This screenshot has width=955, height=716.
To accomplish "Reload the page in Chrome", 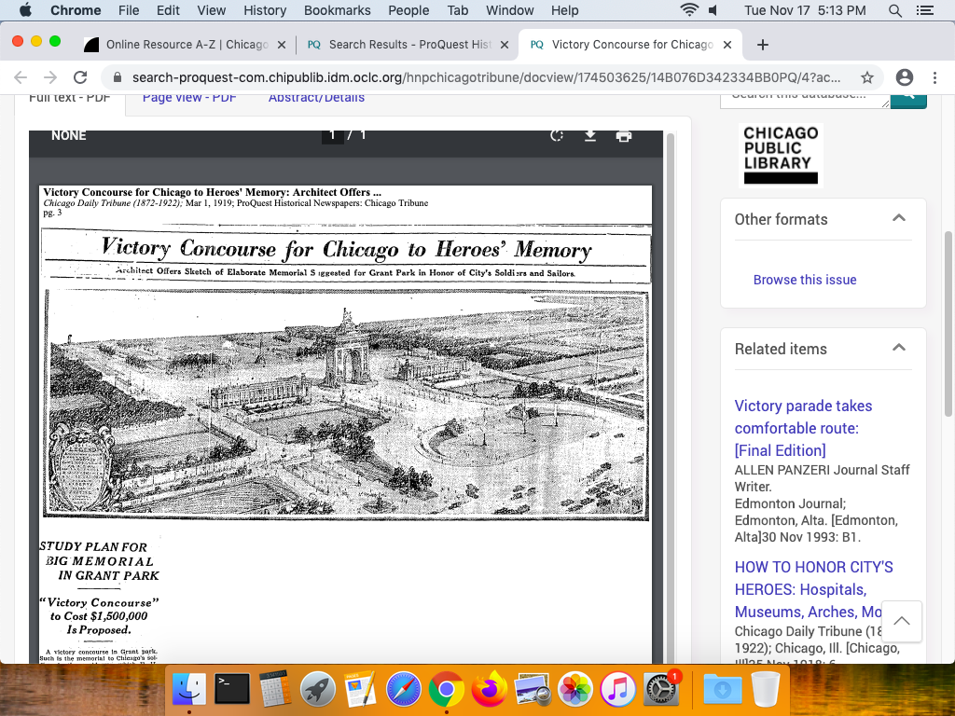I will [80, 77].
